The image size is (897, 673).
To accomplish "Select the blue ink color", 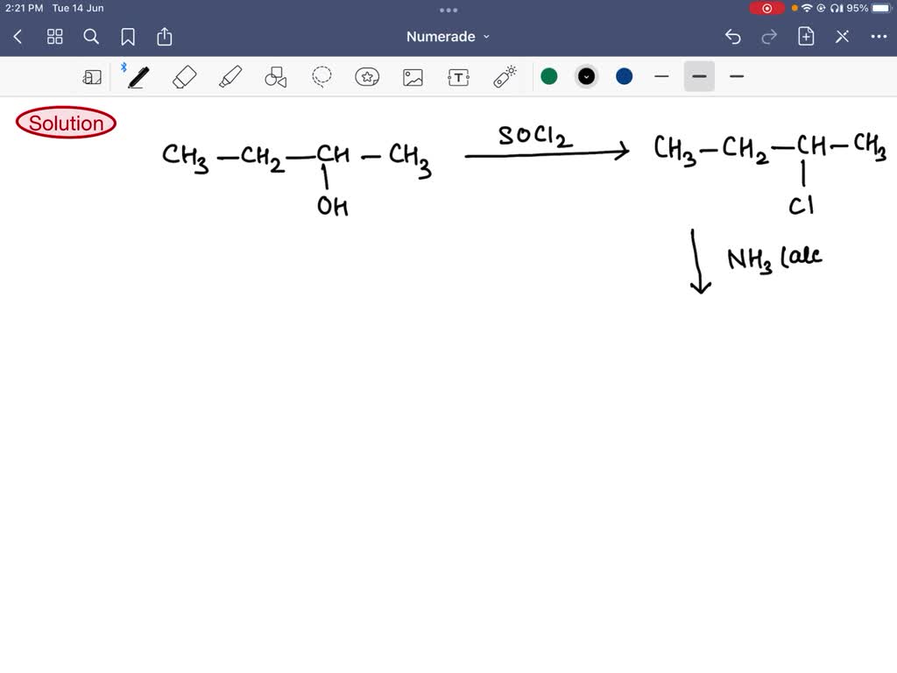I will pos(623,76).
